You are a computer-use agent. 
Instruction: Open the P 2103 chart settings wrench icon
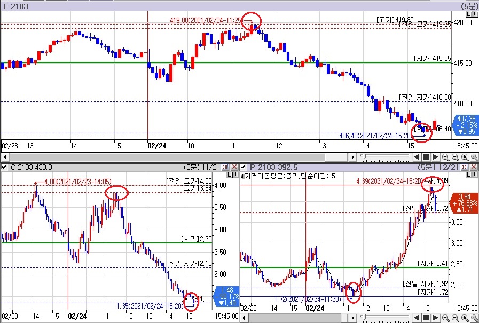474,318
